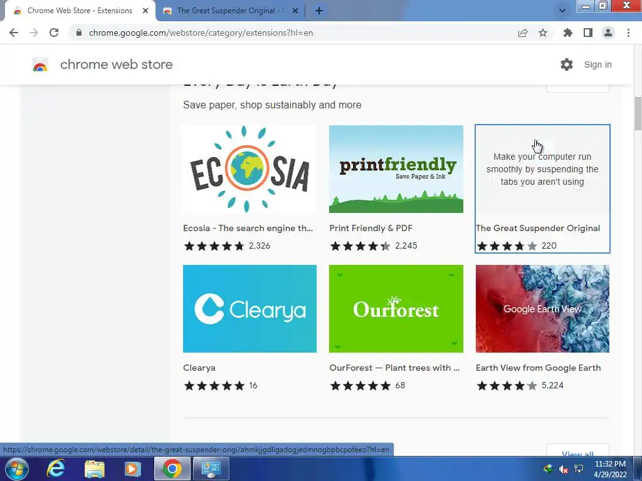
Task: Open the Google Earth View thumbnail
Action: click(542, 309)
